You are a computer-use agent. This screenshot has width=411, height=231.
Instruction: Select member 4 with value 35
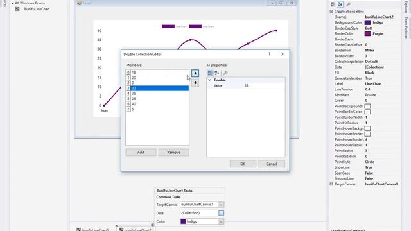157,94
